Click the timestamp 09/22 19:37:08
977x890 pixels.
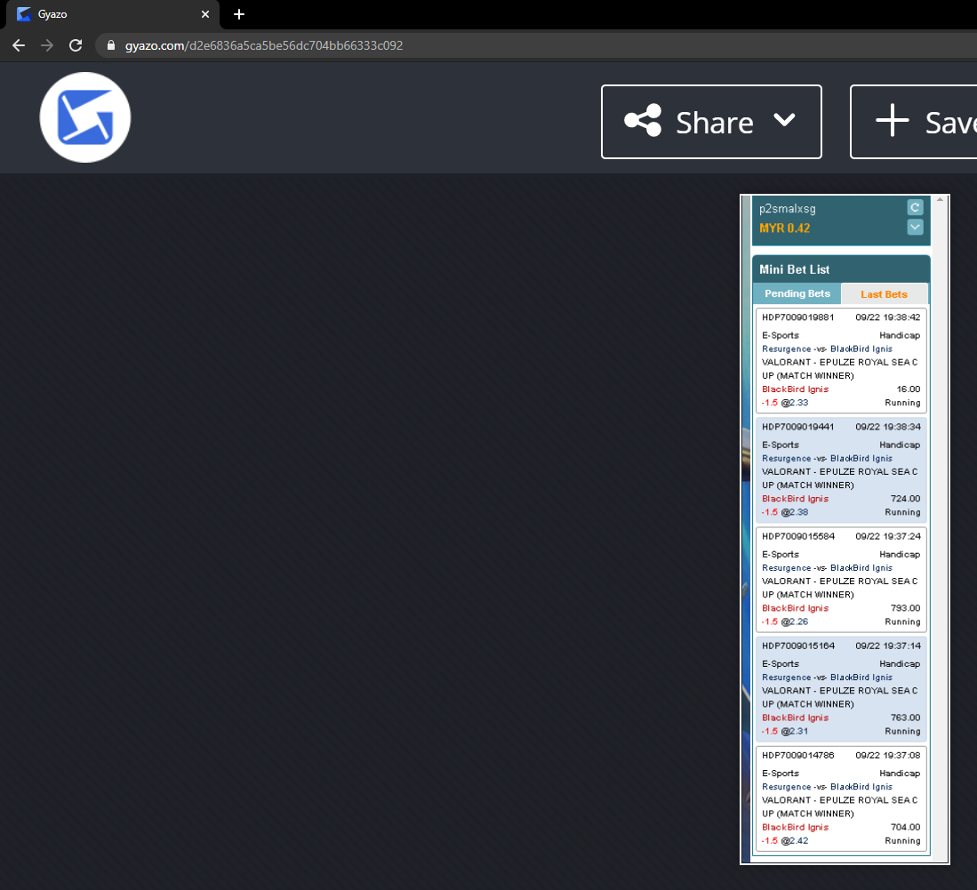(888, 756)
